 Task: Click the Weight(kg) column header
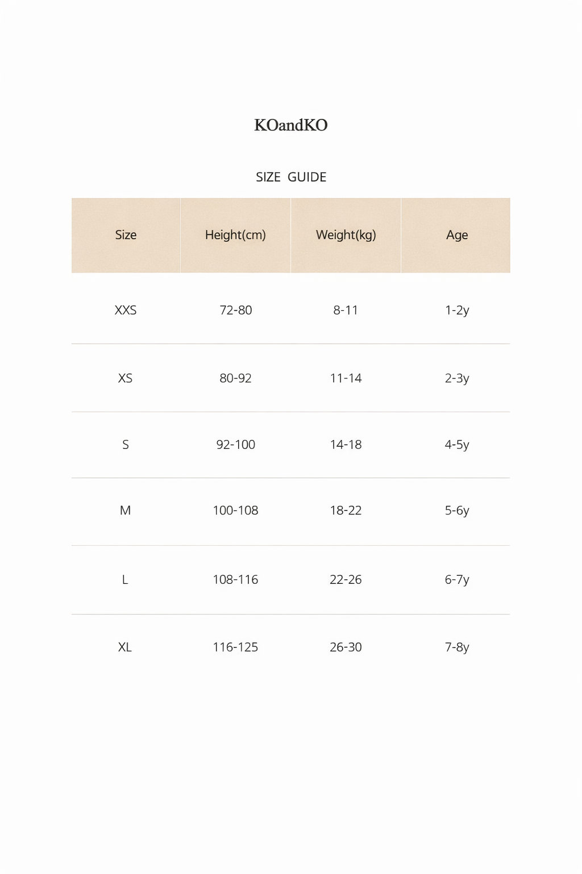pos(346,235)
